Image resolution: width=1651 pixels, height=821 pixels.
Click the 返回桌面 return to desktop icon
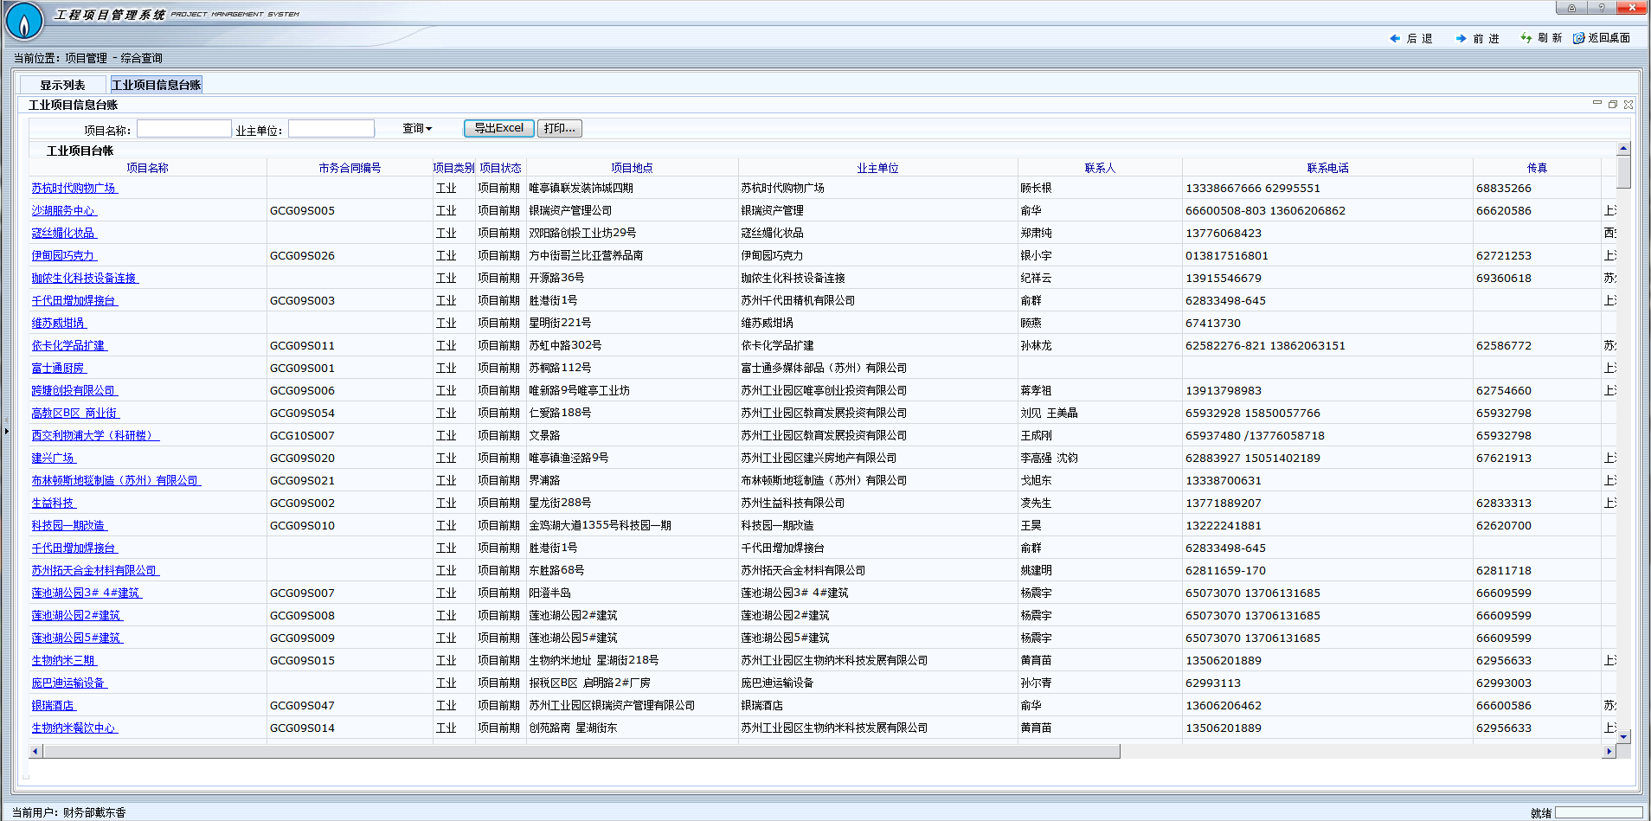tap(1578, 38)
